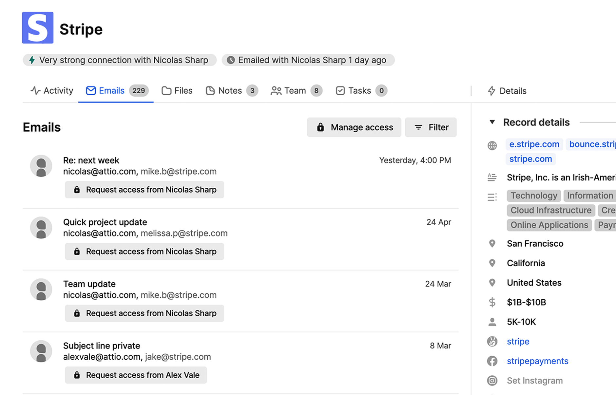The width and height of the screenshot is (616, 395).
Task: Click the avatar for Subject line private email
Action: tap(41, 351)
